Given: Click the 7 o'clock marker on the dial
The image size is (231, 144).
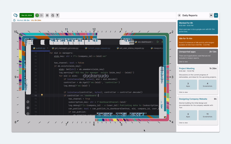Looking at the screenshot, I should [x=66, y=125].
